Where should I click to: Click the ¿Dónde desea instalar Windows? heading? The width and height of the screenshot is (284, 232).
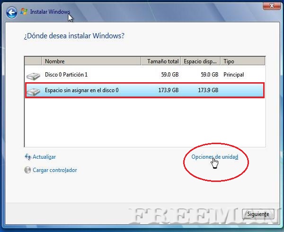coord(74,35)
